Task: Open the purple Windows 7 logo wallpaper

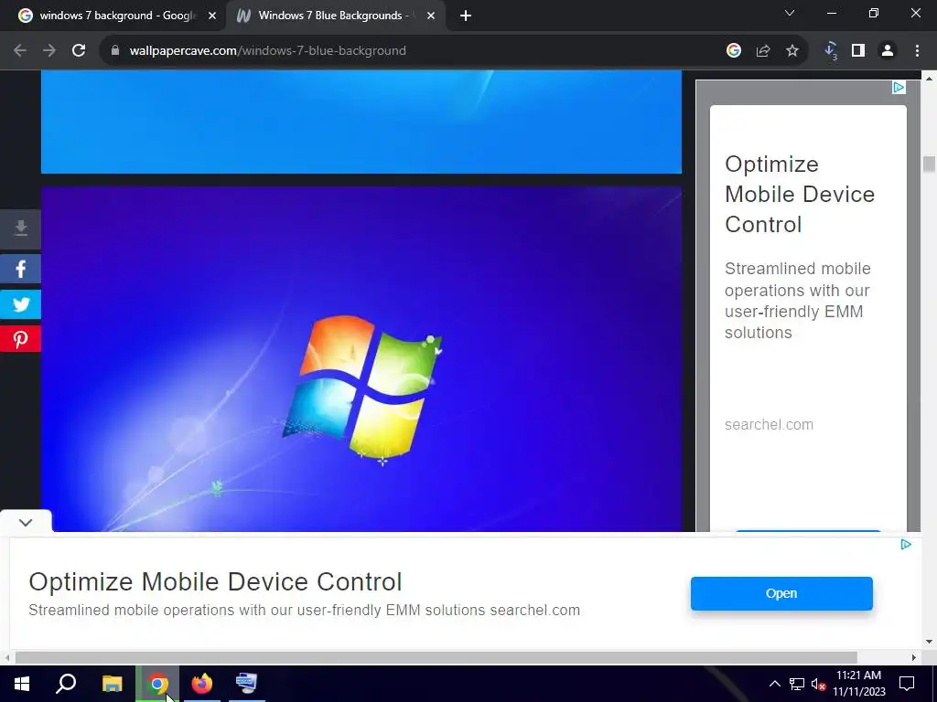Action: coord(361,358)
